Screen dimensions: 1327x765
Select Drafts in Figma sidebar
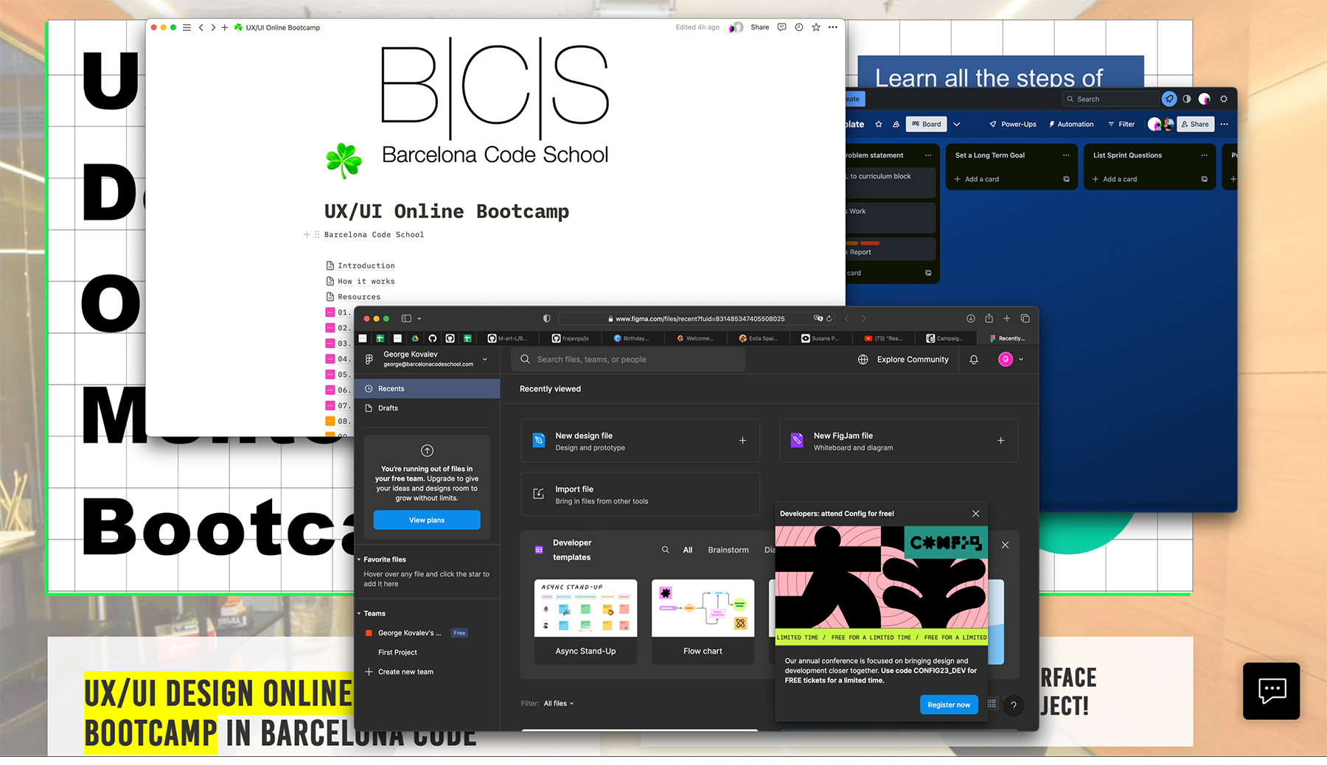click(x=428, y=408)
